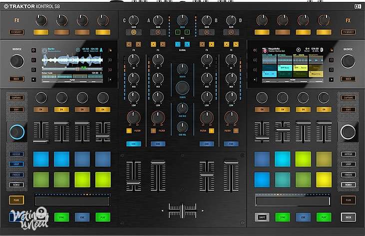
Task: Toggle the Filter button on channel D
Action: [x=236, y=131]
